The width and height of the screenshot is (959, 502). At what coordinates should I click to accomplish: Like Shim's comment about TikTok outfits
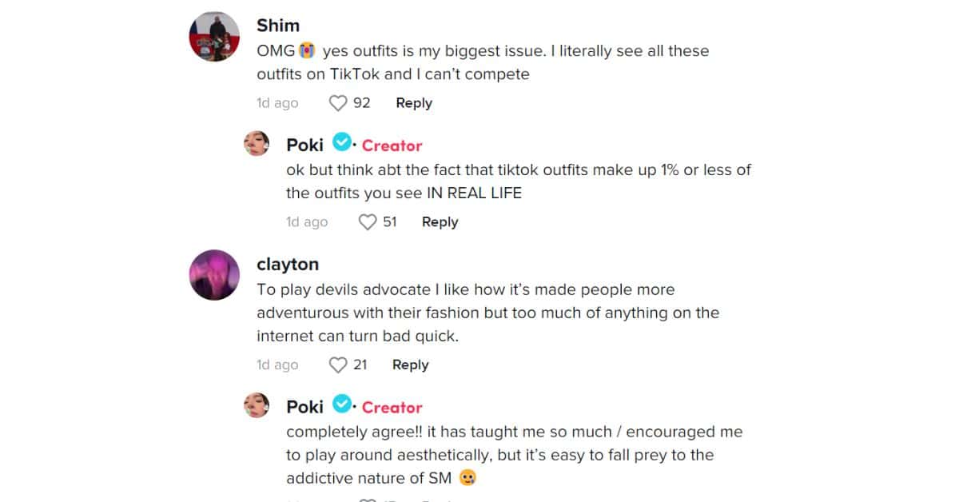pyautogui.click(x=337, y=102)
